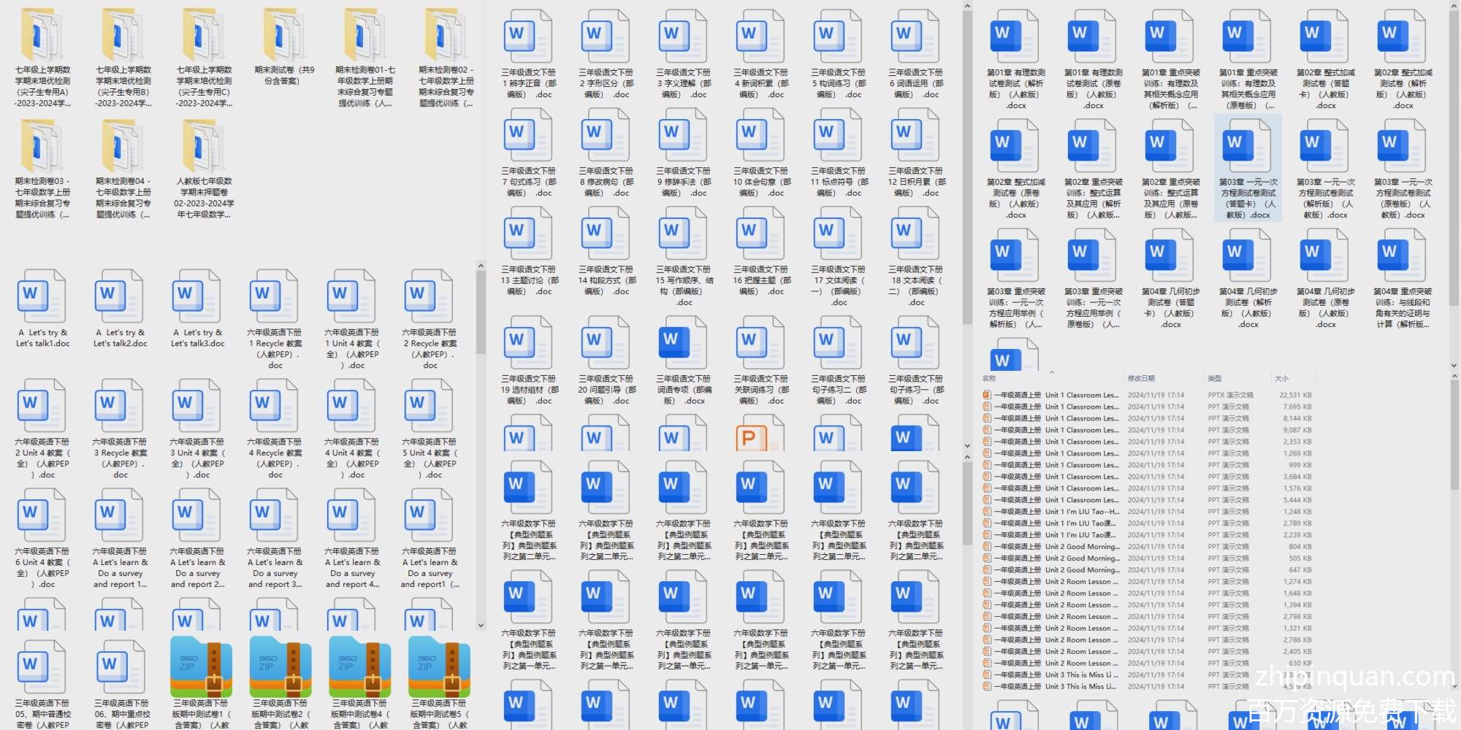
Task: Sort file list by 类型 column
Action: coord(1214,379)
